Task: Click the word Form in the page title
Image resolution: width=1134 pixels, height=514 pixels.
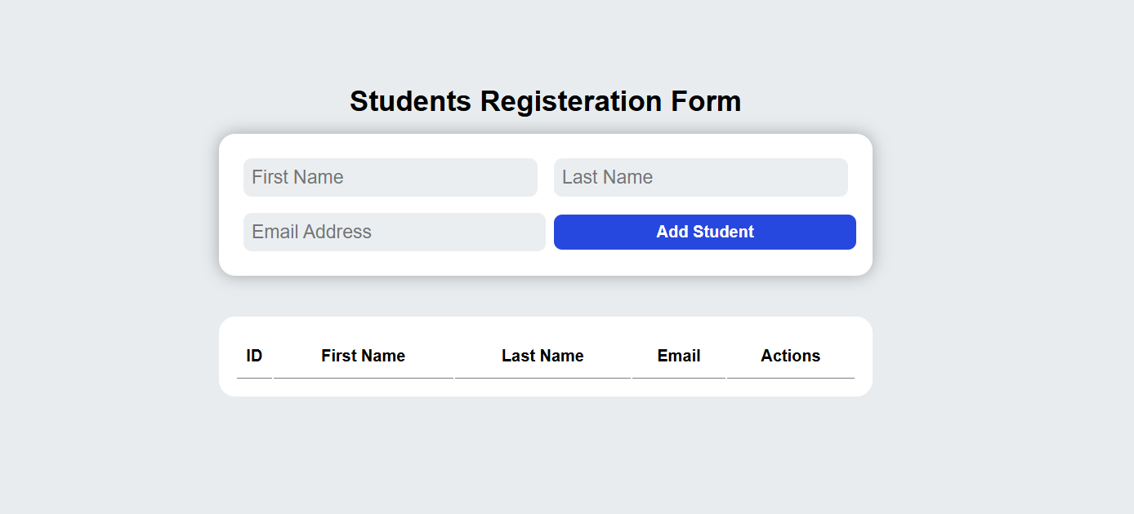Action: click(x=706, y=101)
